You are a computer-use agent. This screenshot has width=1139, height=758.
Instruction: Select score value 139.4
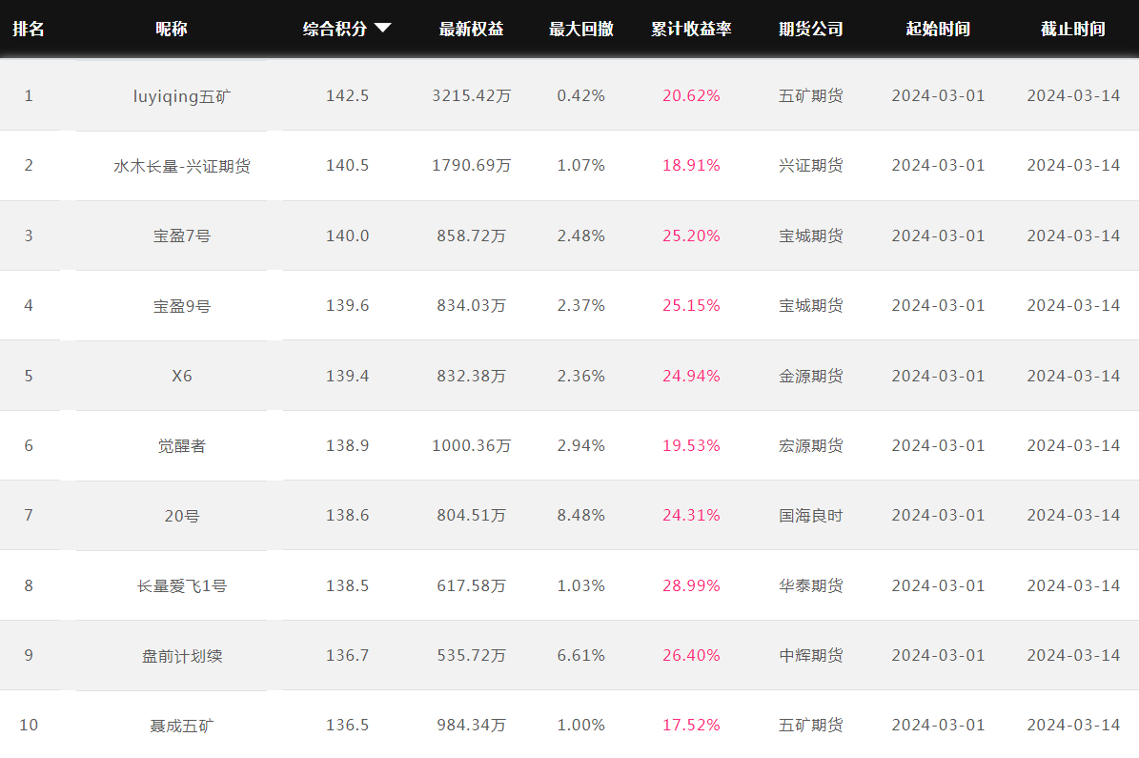[x=347, y=376]
